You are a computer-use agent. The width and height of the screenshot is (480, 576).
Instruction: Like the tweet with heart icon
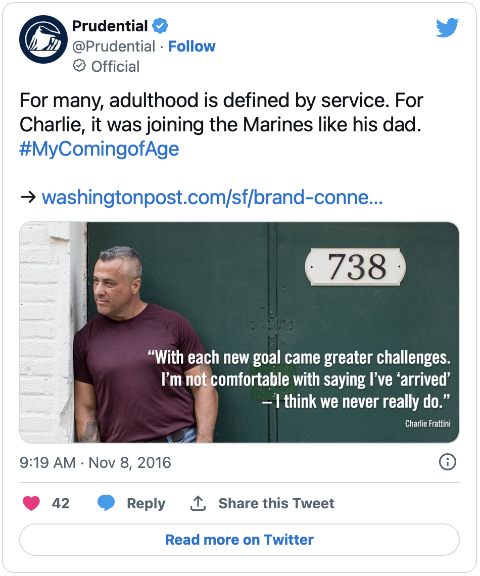31,503
